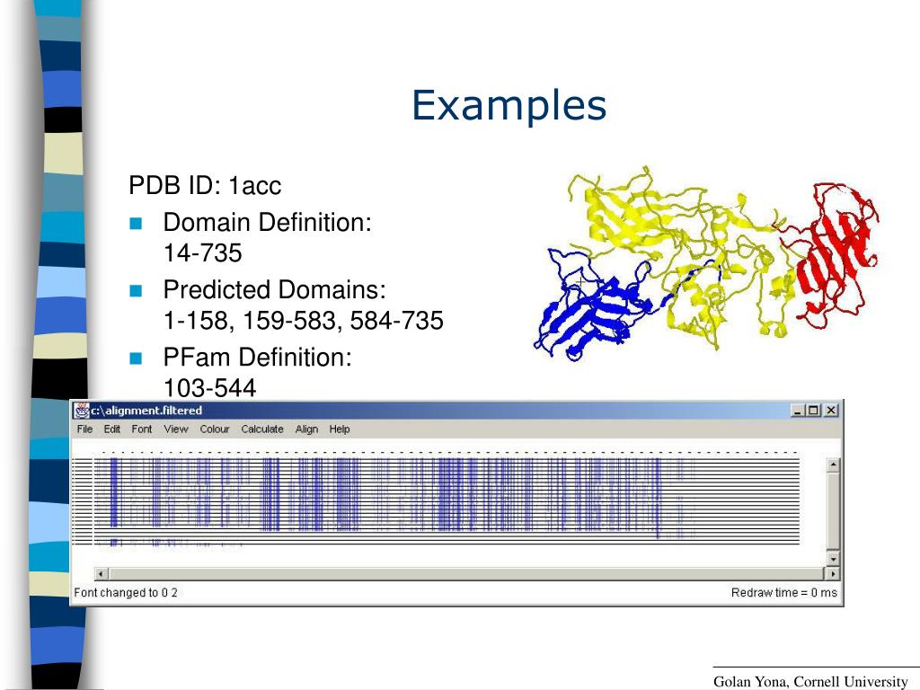This screenshot has height=690, width=920.
Task: Open the Colour menu
Action: coord(214,429)
